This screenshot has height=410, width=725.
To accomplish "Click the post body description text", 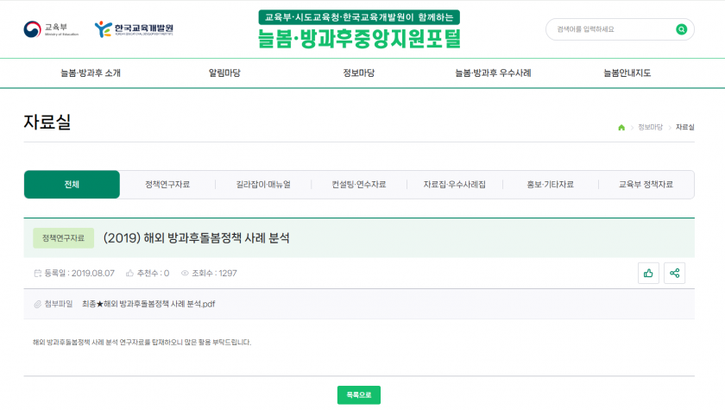I will point(142,343).
